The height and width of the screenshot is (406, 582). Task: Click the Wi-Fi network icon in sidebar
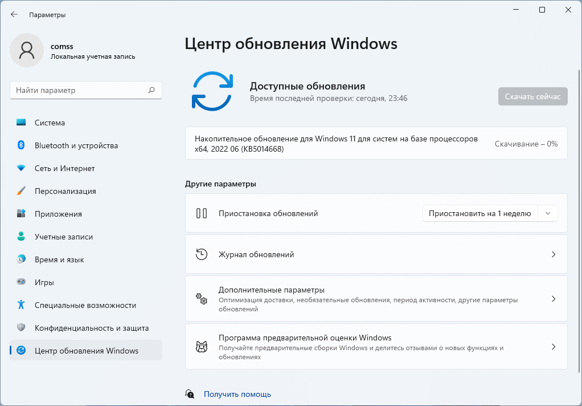[x=21, y=168]
